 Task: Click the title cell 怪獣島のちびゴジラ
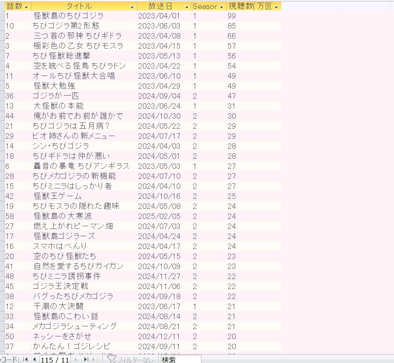pos(84,16)
